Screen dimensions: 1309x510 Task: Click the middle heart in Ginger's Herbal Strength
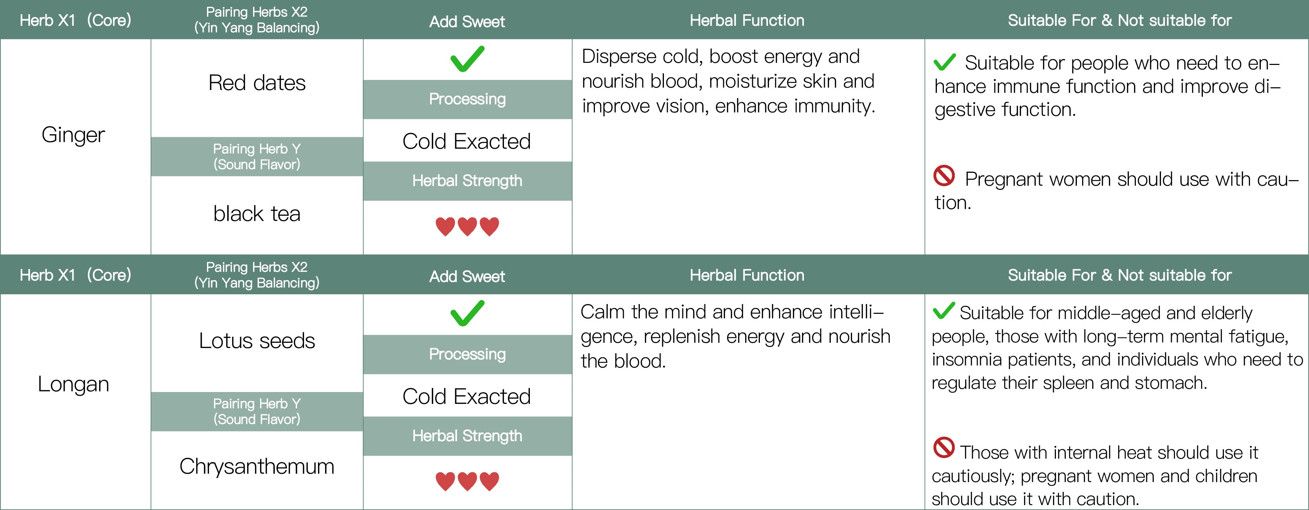(x=467, y=227)
